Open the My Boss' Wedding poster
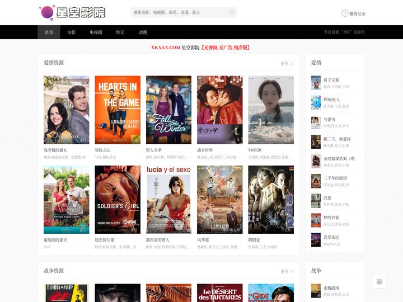 tap(66, 110)
